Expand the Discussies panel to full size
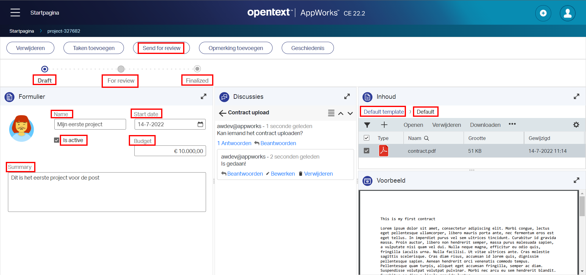This screenshot has height=275, width=586. coord(347,97)
